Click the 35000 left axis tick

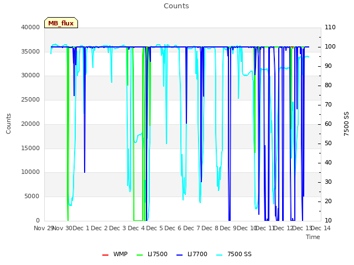pos(30,51)
